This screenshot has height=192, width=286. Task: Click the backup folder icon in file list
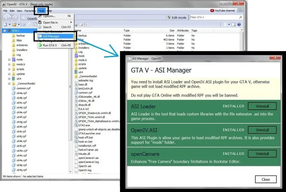tap(76, 36)
